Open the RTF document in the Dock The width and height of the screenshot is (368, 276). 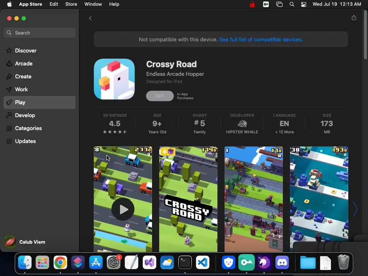326,263
